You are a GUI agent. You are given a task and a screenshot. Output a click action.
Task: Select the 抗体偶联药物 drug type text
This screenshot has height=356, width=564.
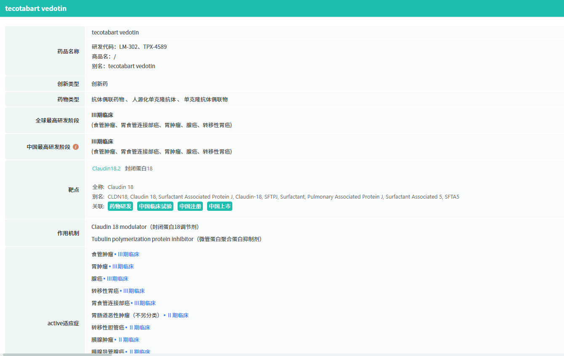pos(108,100)
